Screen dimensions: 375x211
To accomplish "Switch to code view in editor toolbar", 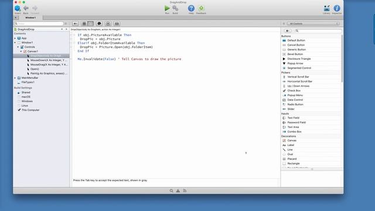I will [x=90, y=23].
